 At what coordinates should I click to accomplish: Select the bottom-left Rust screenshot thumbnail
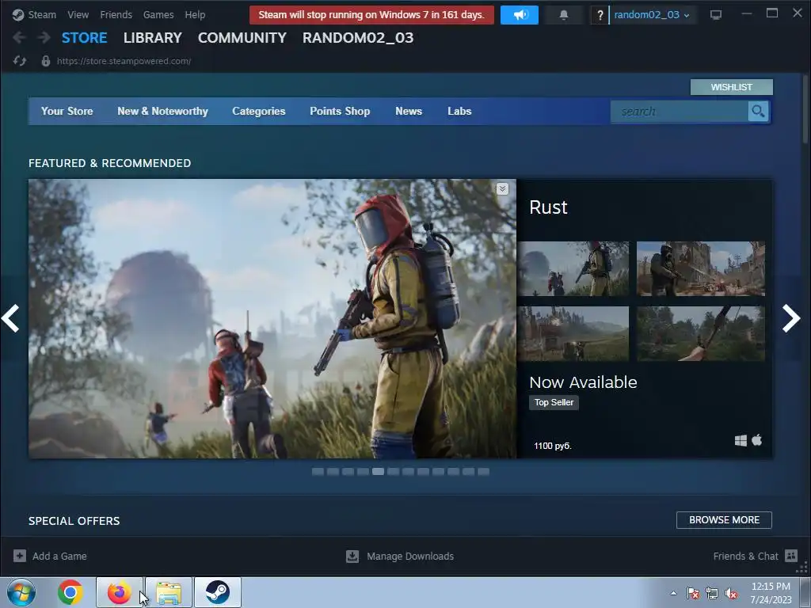click(573, 333)
